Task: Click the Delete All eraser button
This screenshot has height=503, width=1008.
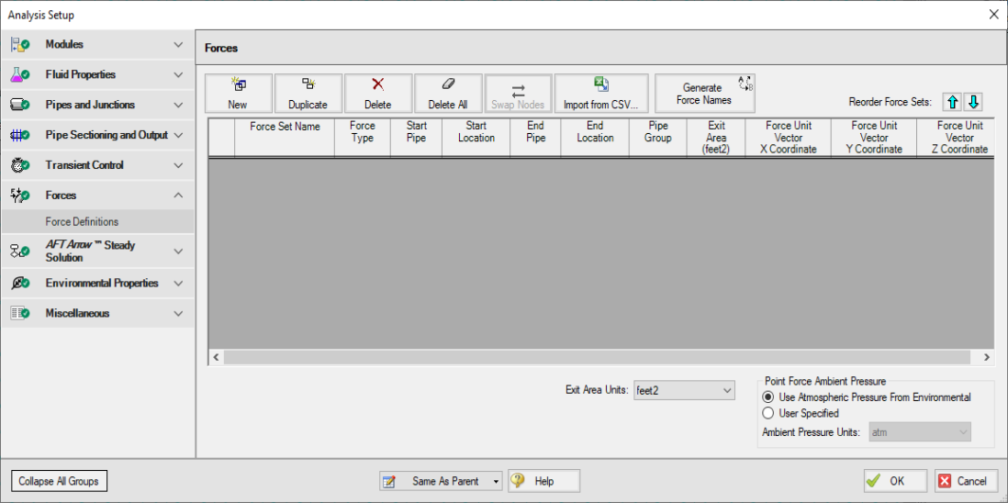Action: (447, 94)
